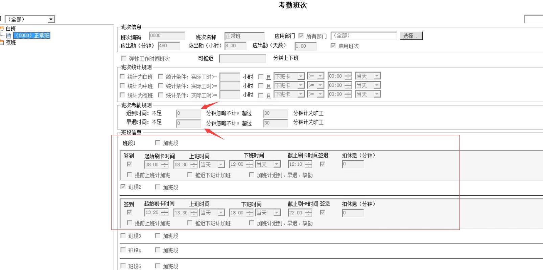The width and height of the screenshot is (543, 270).
Task: Open 下班卡 dropdown in 统计为夜班 row
Action: tap(289, 94)
